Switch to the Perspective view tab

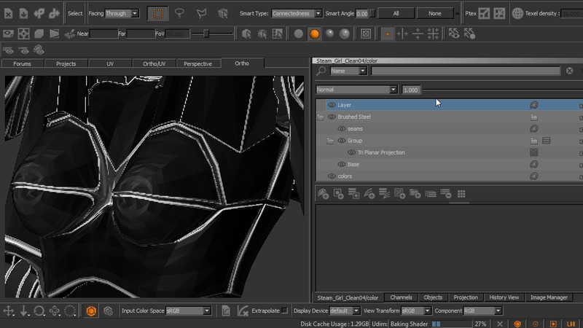point(197,63)
